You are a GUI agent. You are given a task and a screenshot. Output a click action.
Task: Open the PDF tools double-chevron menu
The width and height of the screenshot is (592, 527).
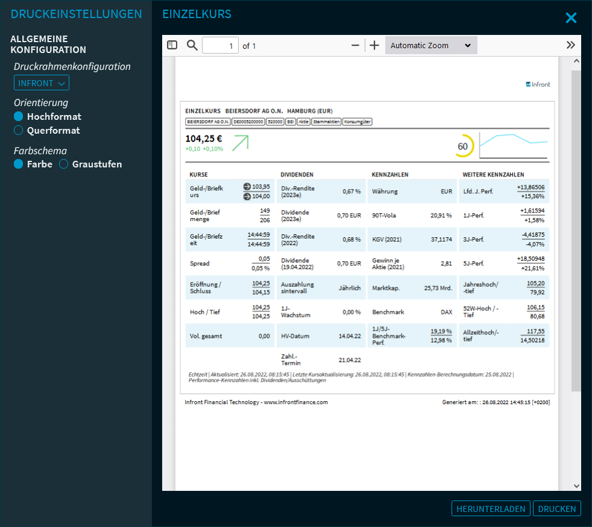570,45
